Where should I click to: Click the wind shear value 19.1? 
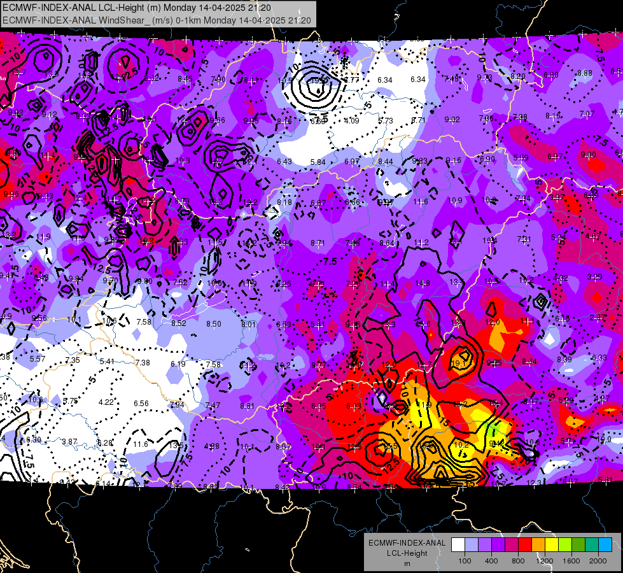tap(458, 364)
